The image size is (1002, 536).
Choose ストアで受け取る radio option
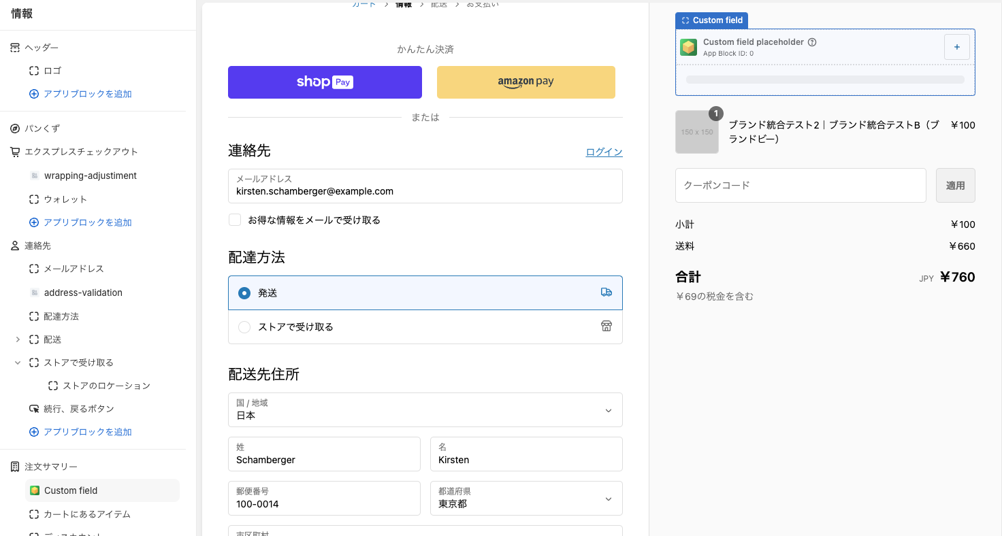click(x=244, y=327)
